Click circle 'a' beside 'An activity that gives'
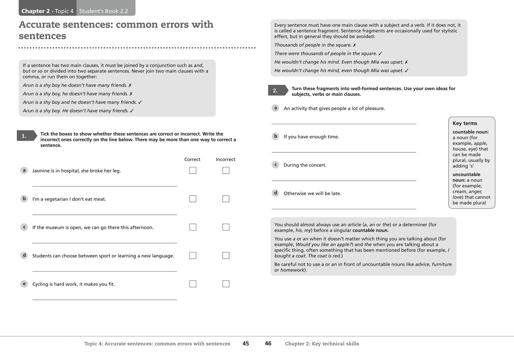This screenshot has width=514, height=355. (x=276, y=108)
